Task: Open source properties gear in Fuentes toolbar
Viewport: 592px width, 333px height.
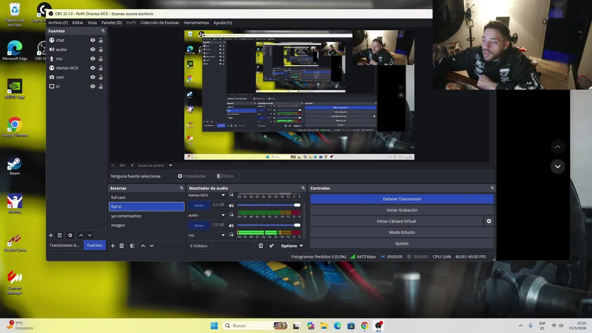Action: pos(70,235)
